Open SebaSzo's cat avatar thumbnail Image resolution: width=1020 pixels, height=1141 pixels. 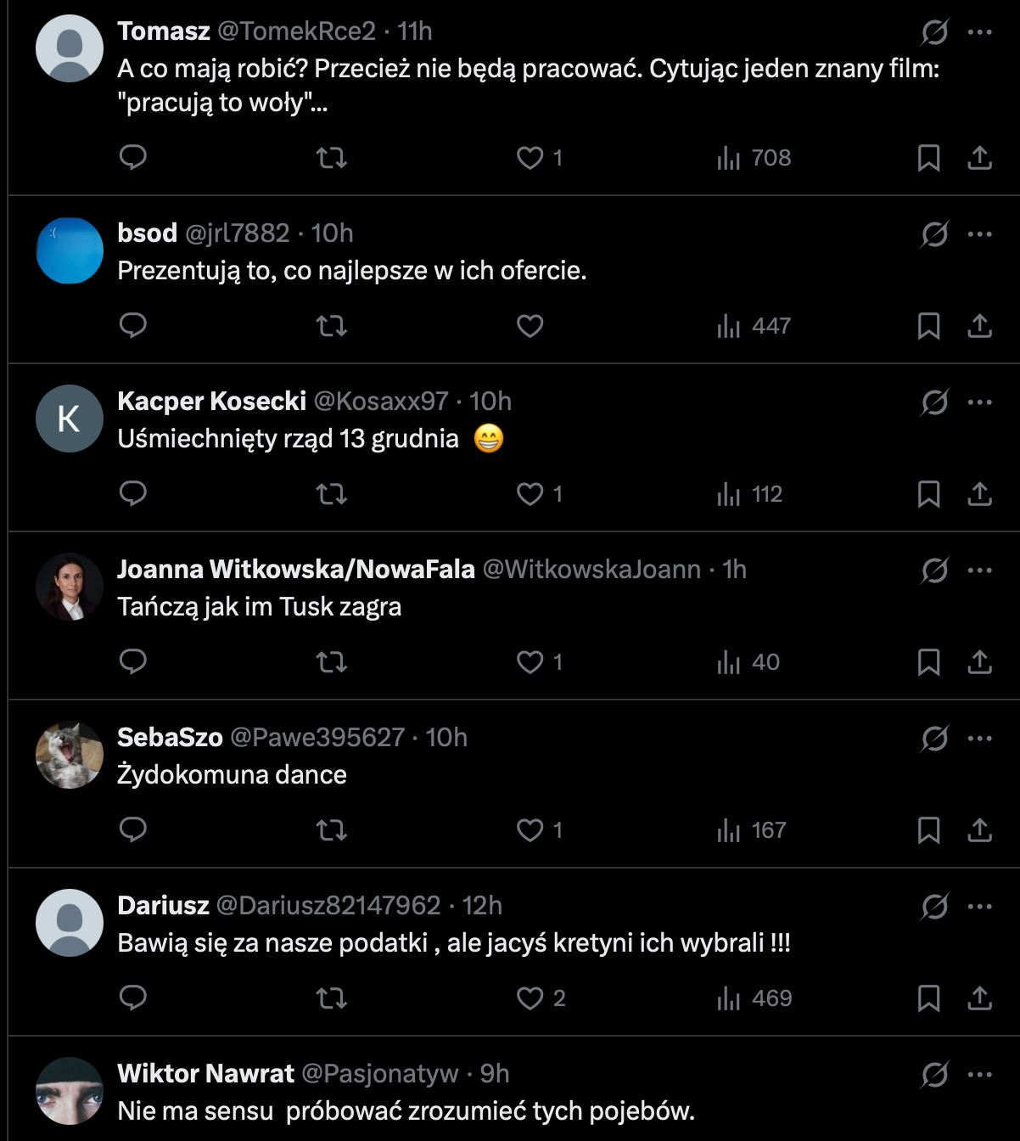tap(70, 755)
